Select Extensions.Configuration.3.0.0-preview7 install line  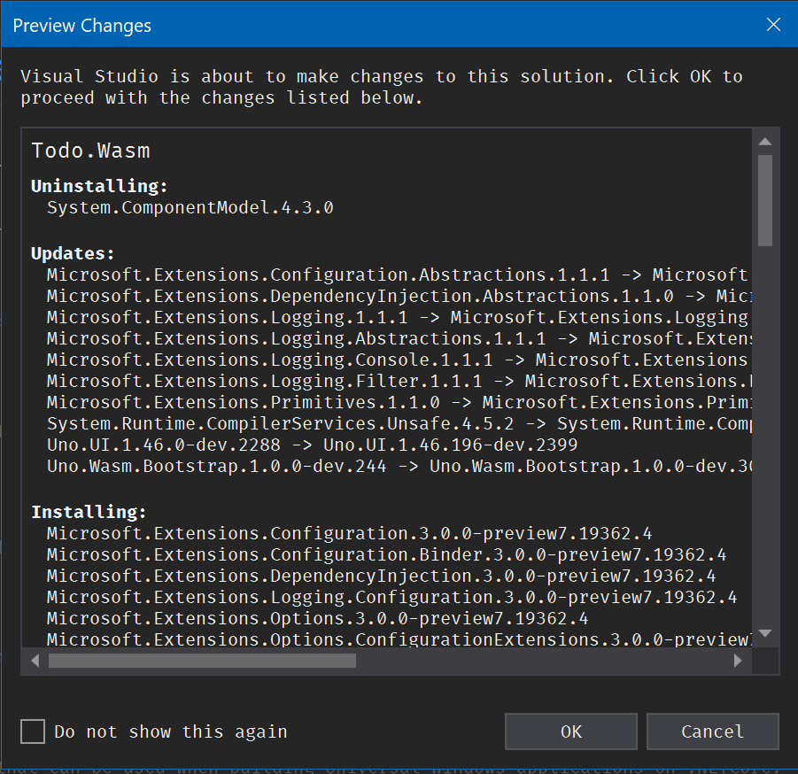(349, 533)
